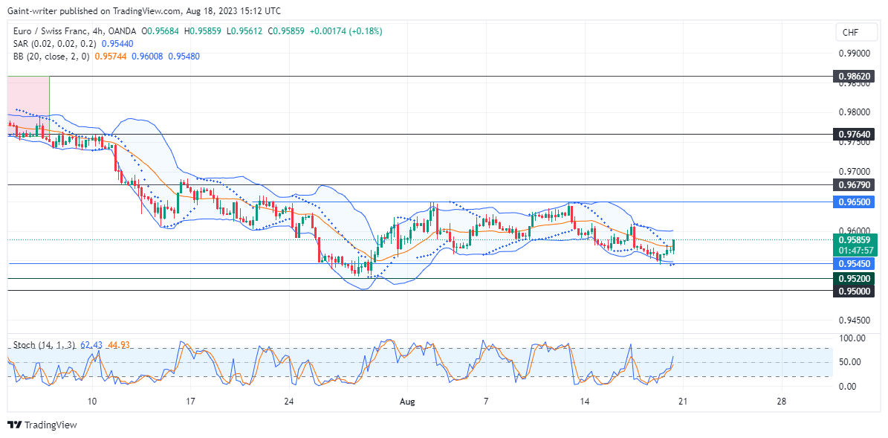888x438 pixels.
Task: Click the pink shaded rectangle at the chart's top left
Action: [x=28, y=106]
